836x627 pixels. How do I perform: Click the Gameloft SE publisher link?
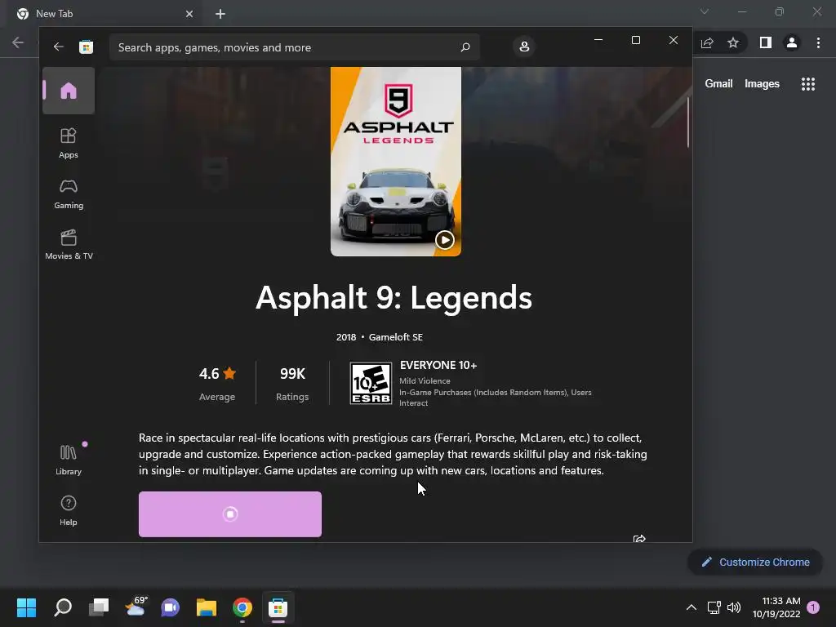[x=396, y=337]
